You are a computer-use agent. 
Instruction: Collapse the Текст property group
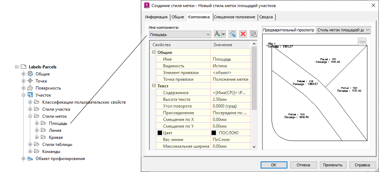tap(153, 86)
